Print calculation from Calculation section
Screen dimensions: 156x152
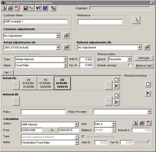click(141, 123)
